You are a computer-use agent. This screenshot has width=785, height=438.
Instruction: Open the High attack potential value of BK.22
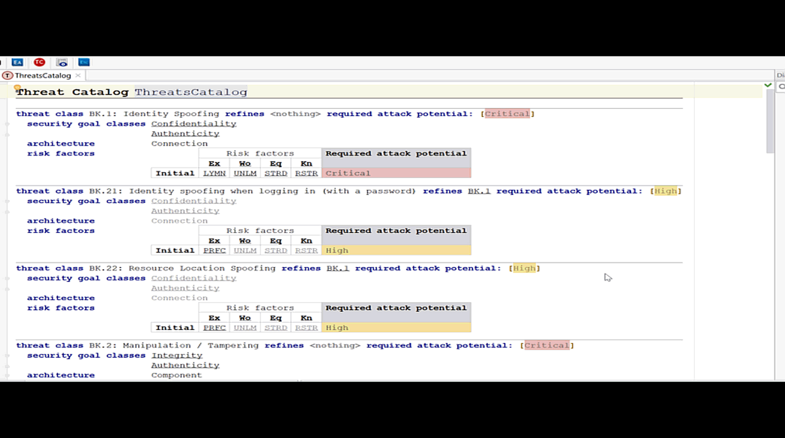tap(525, 268)
